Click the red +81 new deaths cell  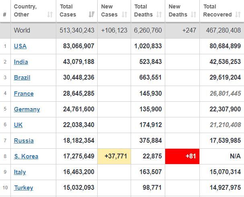(x=182, y=156)
